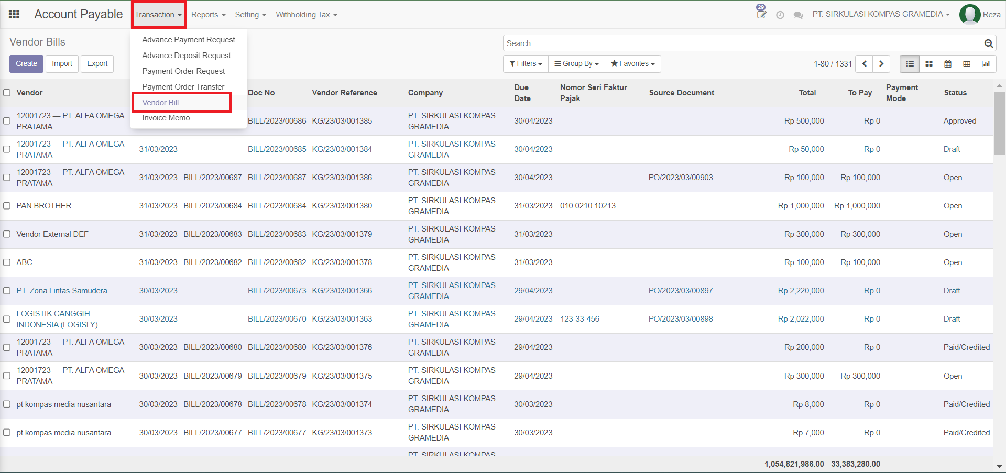Switch to graph view icon
The image size is (1006, 473).
click(x=986, y=64)
